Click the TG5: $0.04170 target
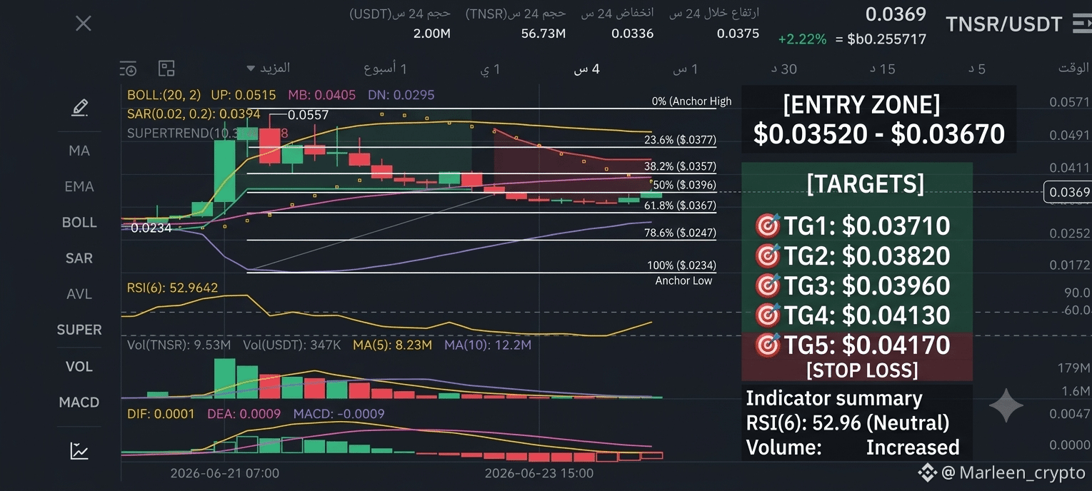Viewport: 1092px width, 491px height. click(x=853, y=345)
